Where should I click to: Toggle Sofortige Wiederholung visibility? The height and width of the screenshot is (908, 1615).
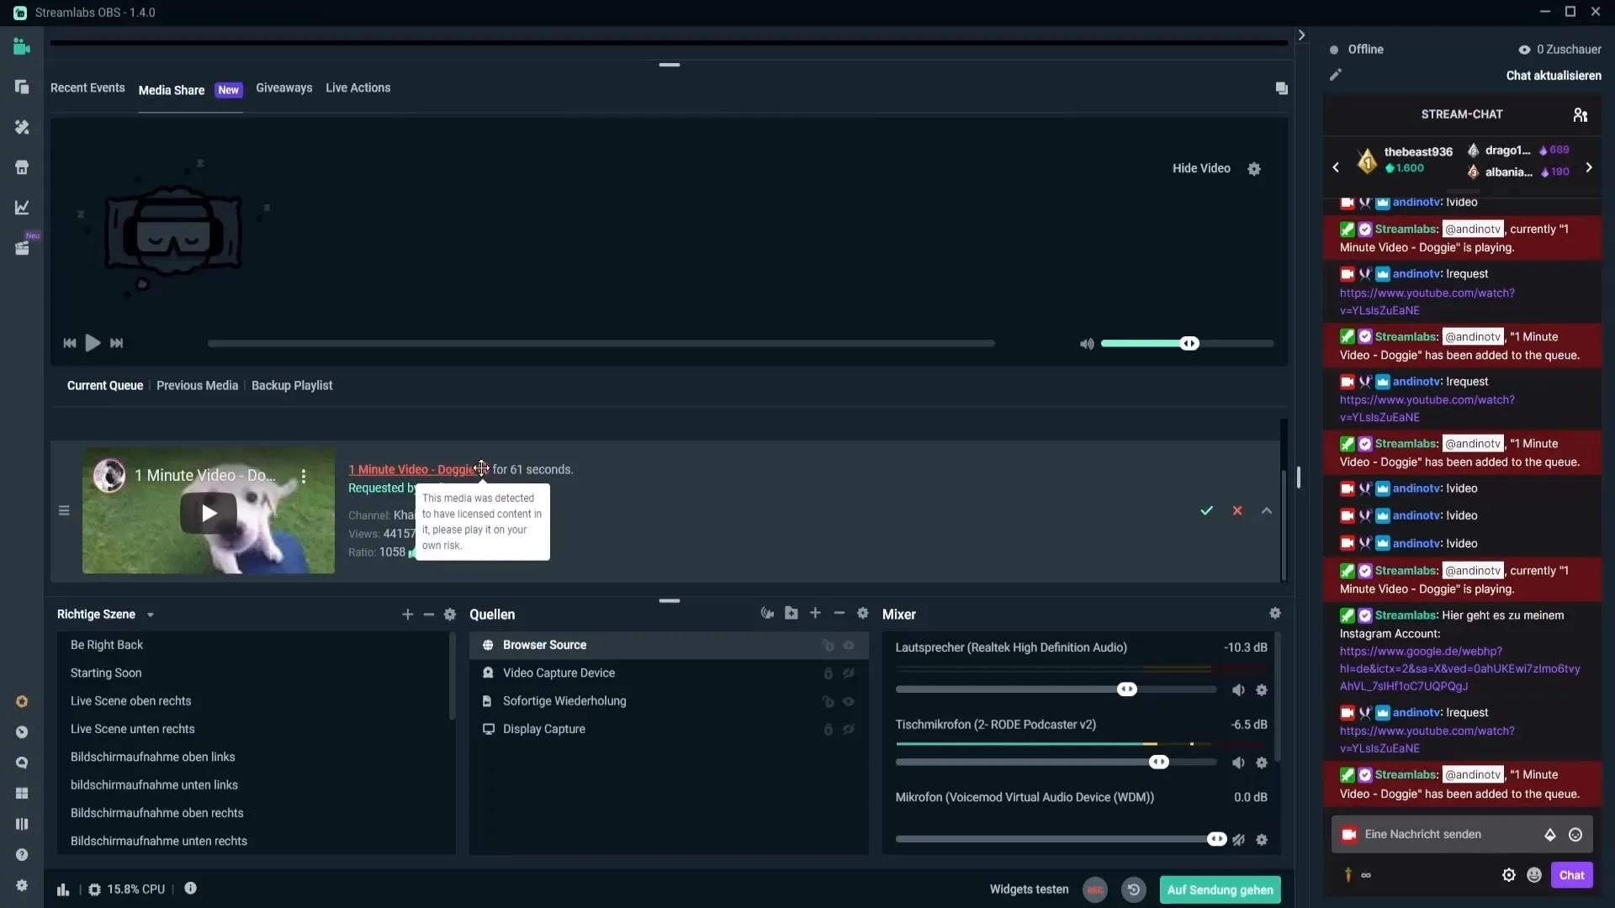(849, 701)
